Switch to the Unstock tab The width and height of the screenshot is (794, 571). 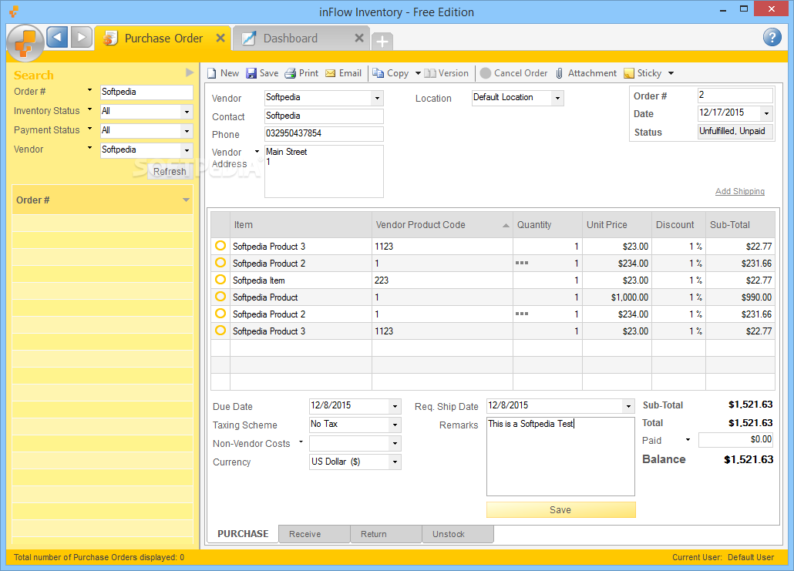tap(458, 534)
